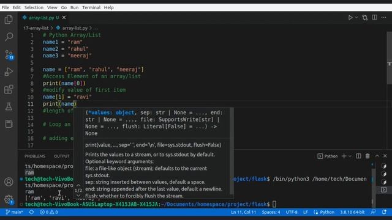Select the 3.8.10 64-bit interpreter
This screenshot has width=392, height=220.
pyautogui.click(x=352, y=212)
